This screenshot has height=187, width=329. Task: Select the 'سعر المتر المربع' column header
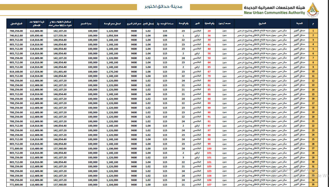[134, 24]
